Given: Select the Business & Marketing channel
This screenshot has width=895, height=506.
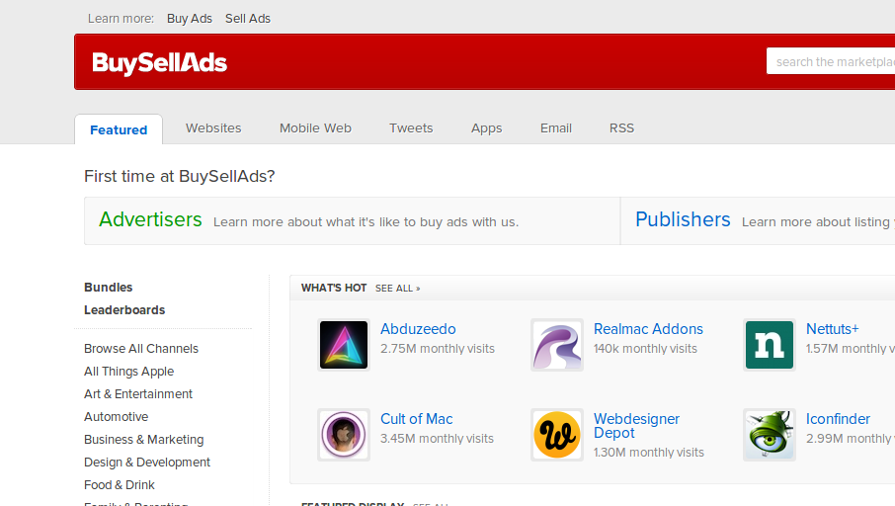Looking at the screenshot, I should point(144,440).
